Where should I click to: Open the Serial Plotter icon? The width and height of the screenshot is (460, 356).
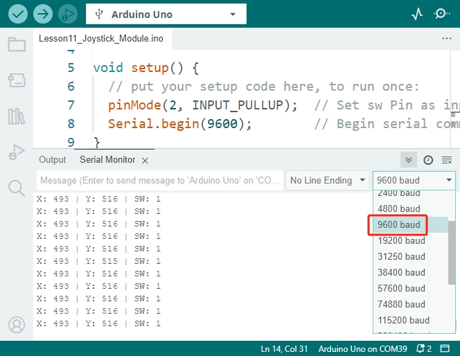(x=417, y=14)
